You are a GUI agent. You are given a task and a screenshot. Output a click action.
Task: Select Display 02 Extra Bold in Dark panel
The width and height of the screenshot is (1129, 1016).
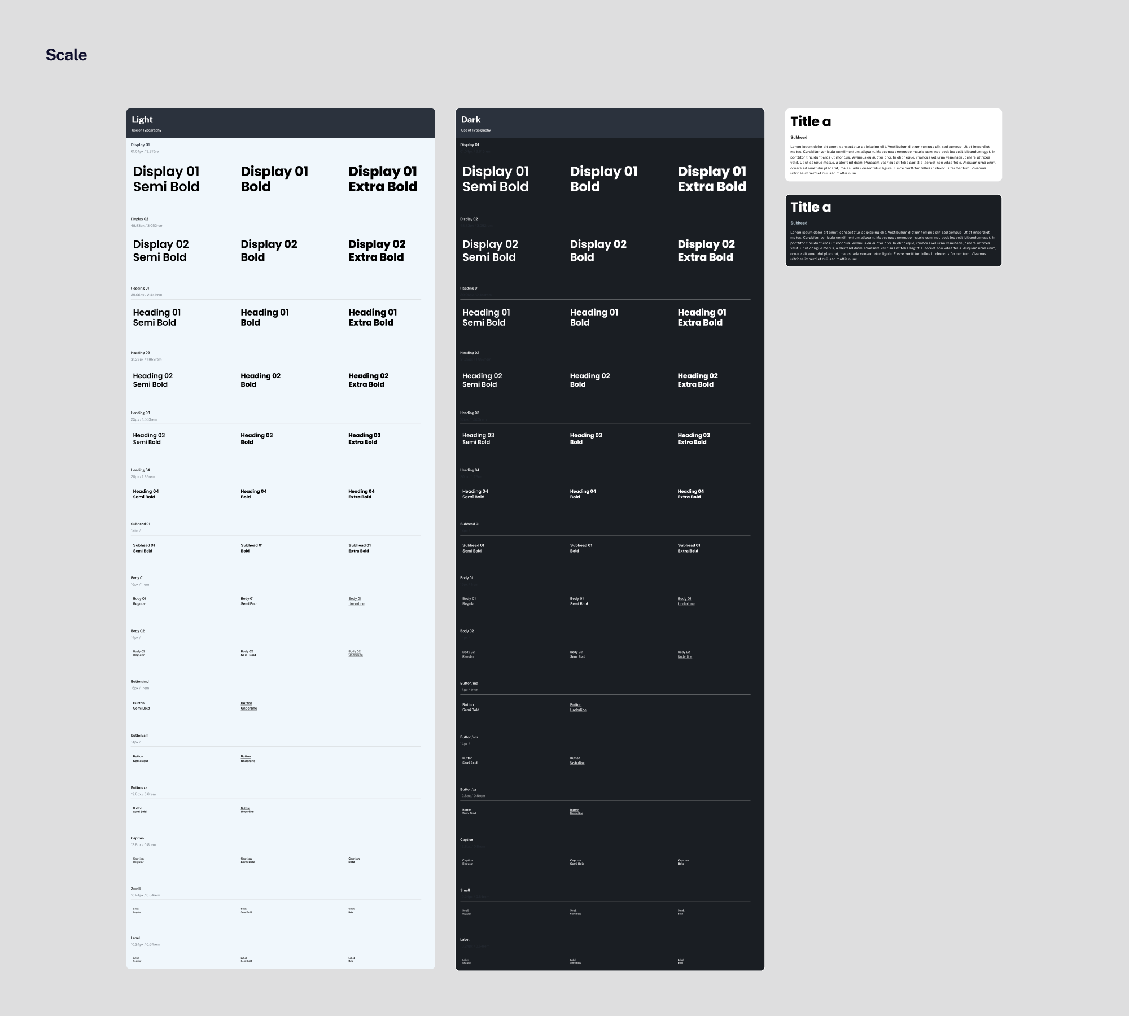706,251
